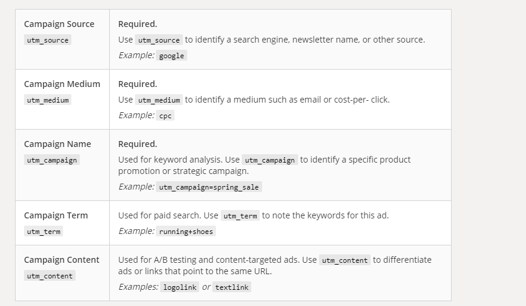Click the Campaign Content heading
This screenshot has width=526, height=306.
point(61,260)
